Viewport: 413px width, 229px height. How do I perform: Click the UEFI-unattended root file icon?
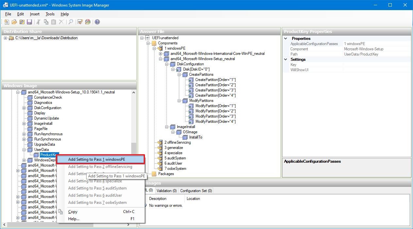pyautogui.click(x=148, y=38)
